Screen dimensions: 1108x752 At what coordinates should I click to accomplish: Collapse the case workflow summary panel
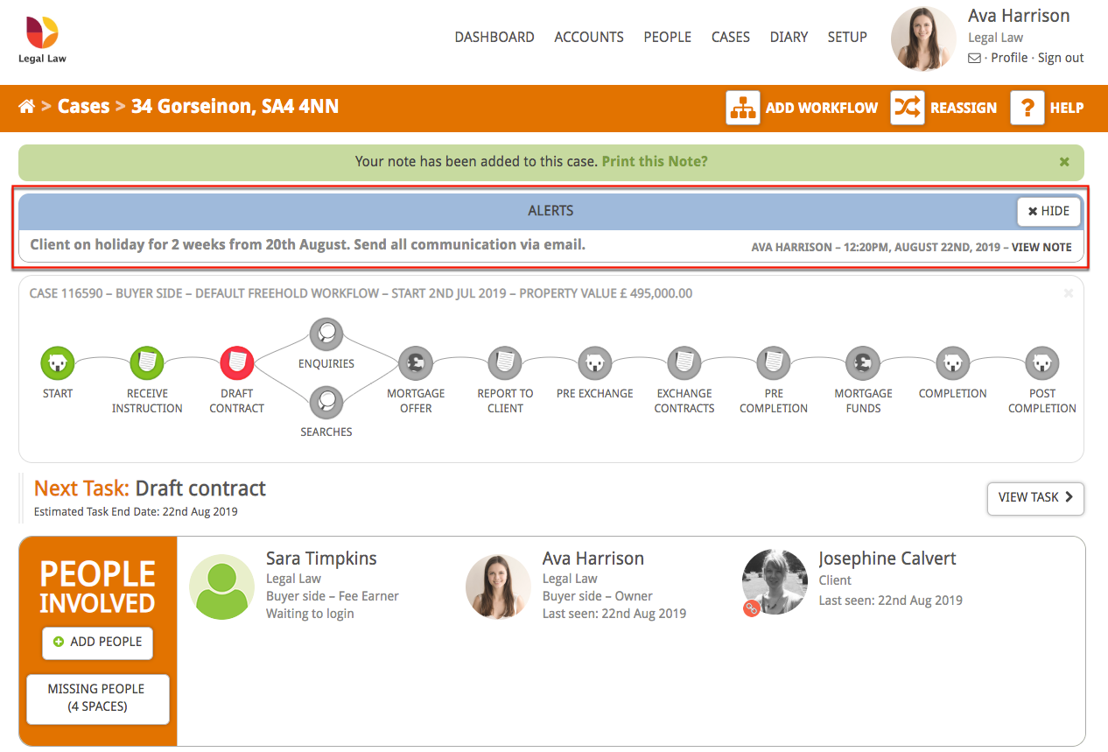click(1068, 292)
